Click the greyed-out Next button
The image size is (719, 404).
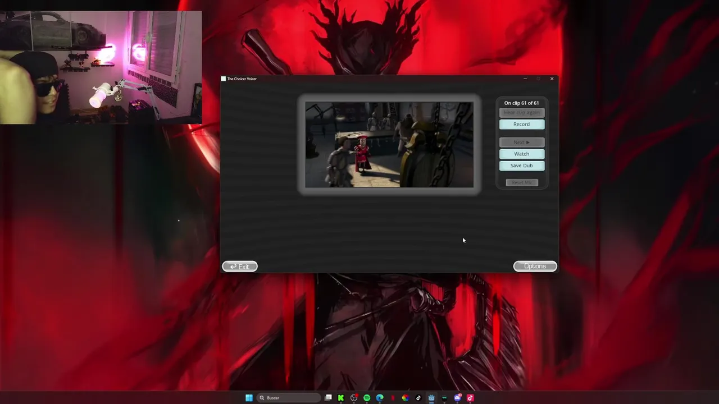(x=521, y=142)
